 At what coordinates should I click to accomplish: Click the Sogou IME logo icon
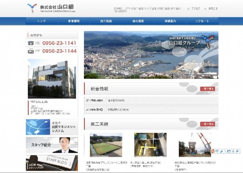coord(213,151)
